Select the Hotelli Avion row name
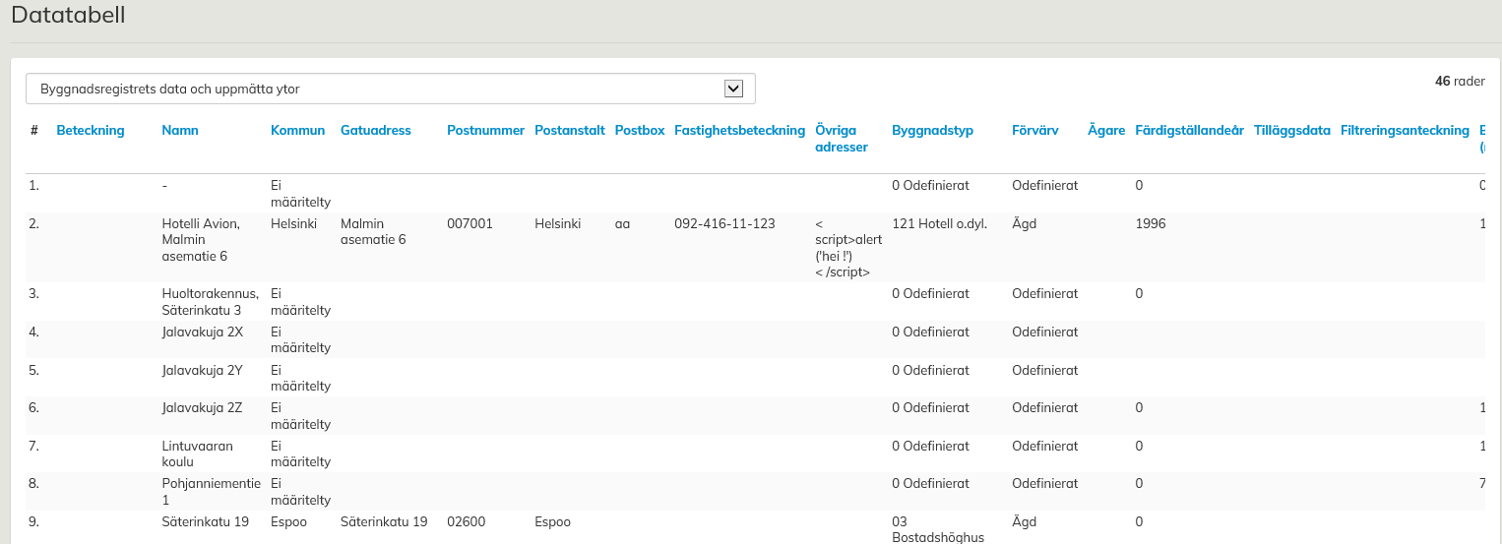 (201, 240)
